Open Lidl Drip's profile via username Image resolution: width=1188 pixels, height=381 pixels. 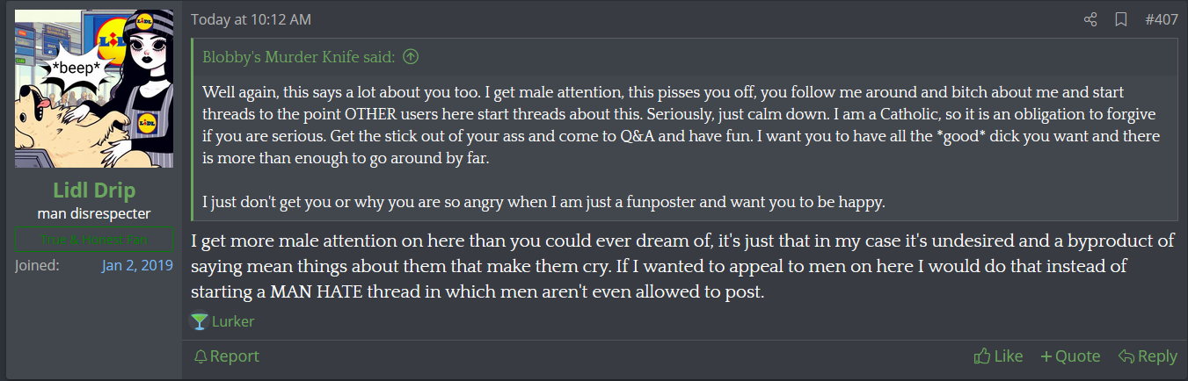pyautogui.click(x=93, y=191)
